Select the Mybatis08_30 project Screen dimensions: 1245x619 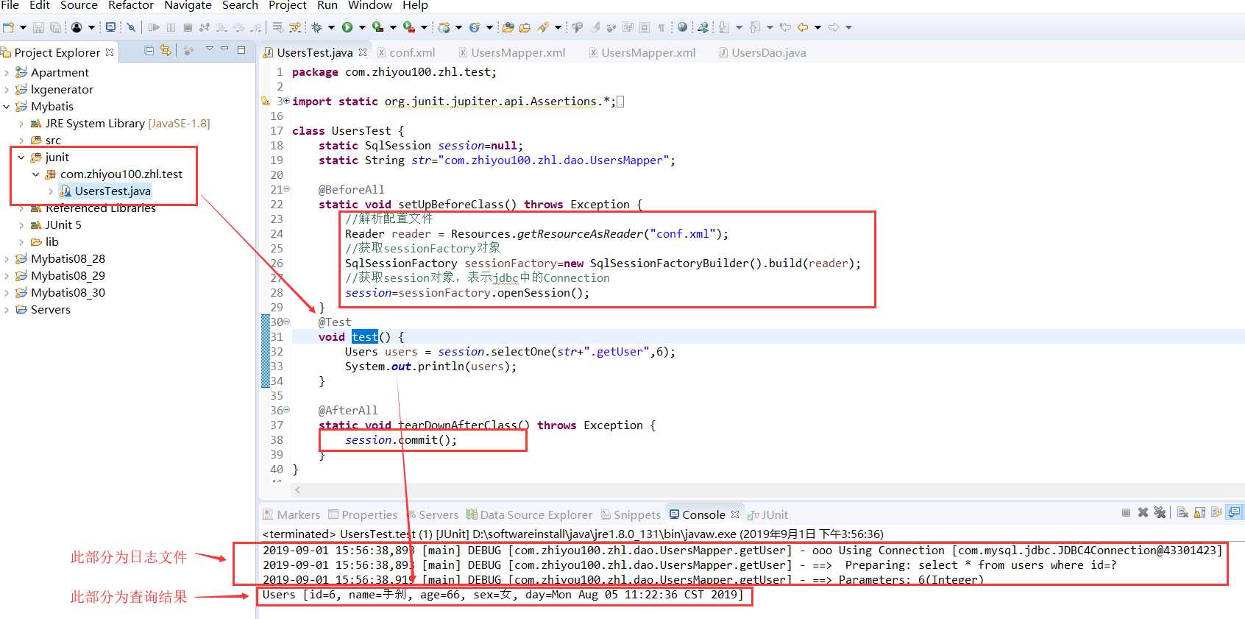point(60,292)
